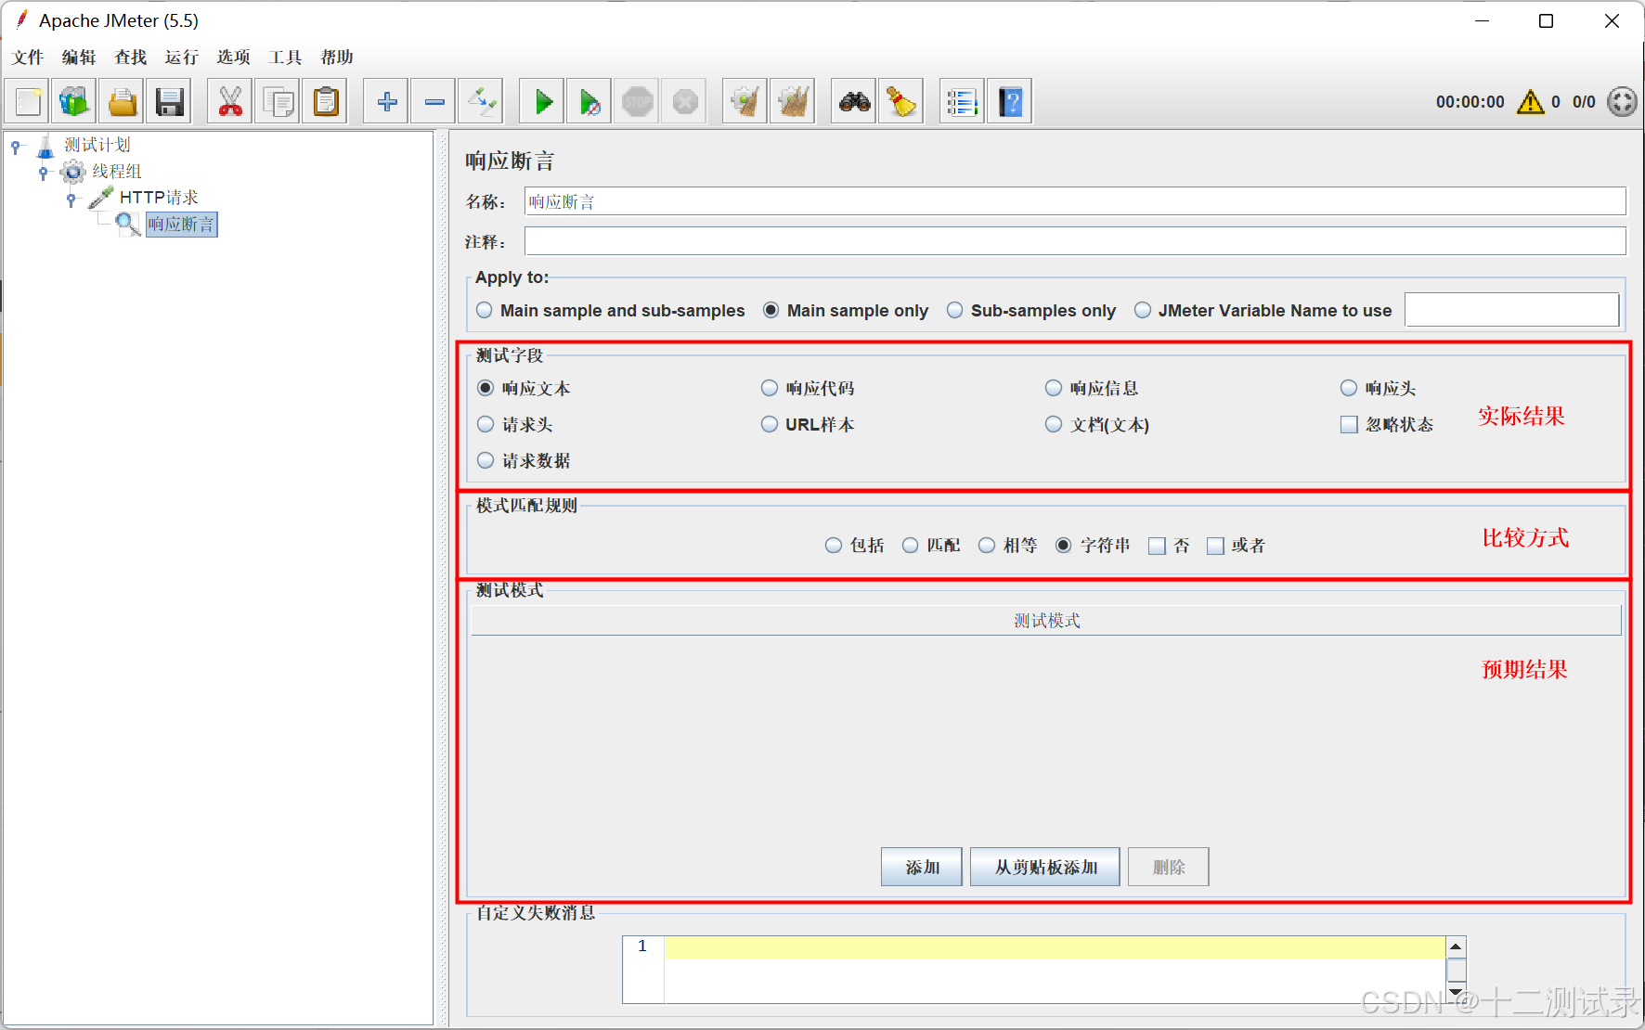
Task: Click the Open file folder icon
Action: tap(122, 101)
